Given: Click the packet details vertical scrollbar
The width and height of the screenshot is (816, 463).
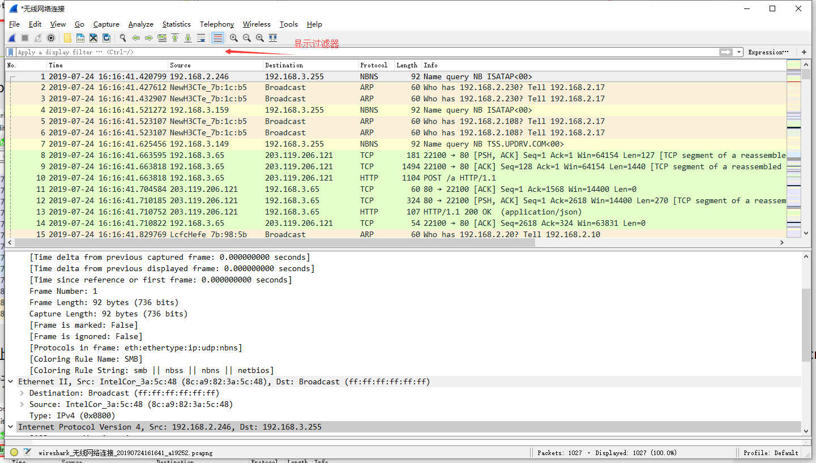Looking at the screenshot, I should point(806,324).
